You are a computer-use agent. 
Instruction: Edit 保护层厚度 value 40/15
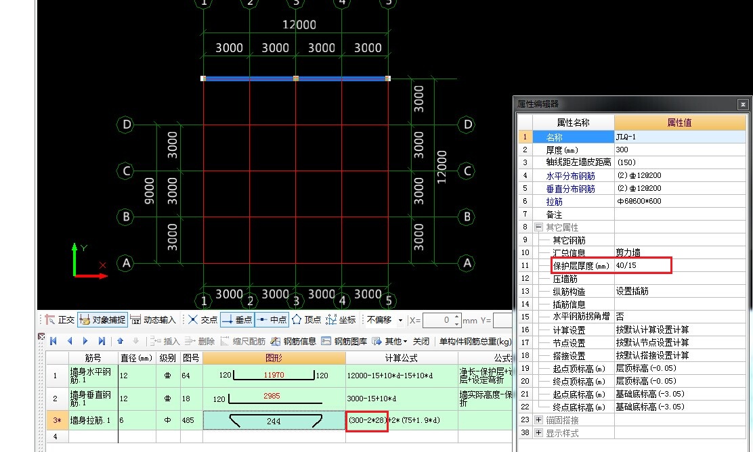pyautogui.click(x=680, y=265)
